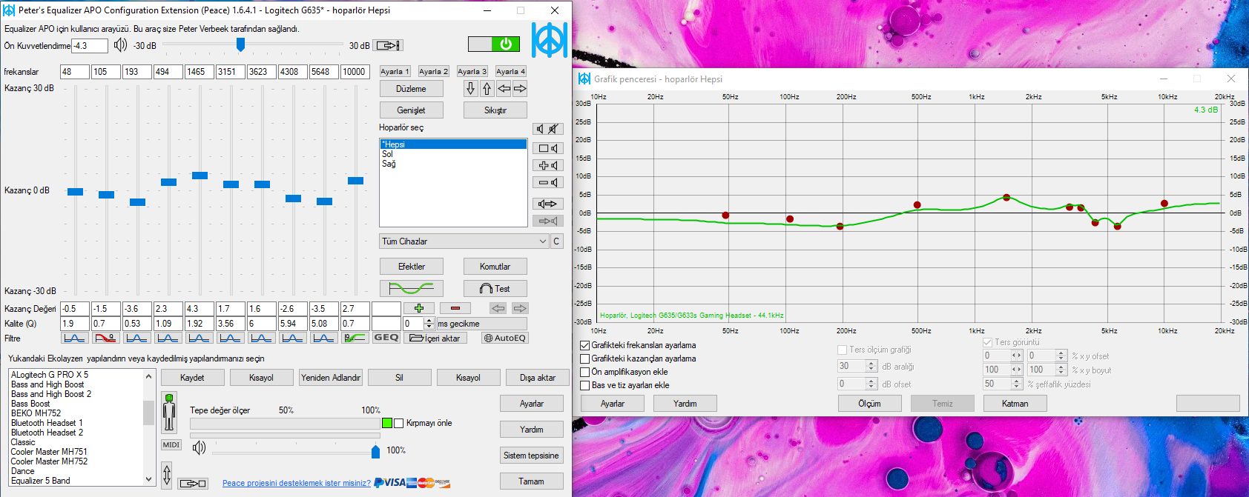Check Bas ve tiz ayarları ekle
1249x497 pixels.
[x=584, y=385]
